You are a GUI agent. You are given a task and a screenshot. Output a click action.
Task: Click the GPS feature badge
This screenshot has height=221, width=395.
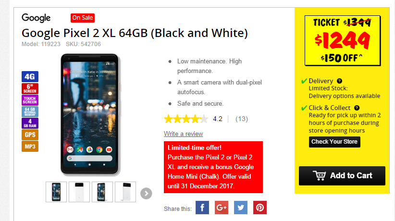(30, 135)
